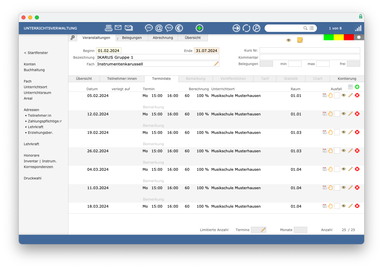Click the signal bars icon at top right

[358, 28]
